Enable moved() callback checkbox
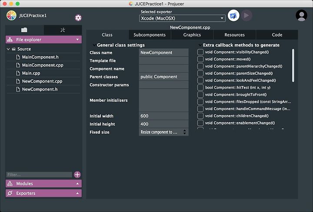Screen dimensions: 313x212 pos(200,59)
